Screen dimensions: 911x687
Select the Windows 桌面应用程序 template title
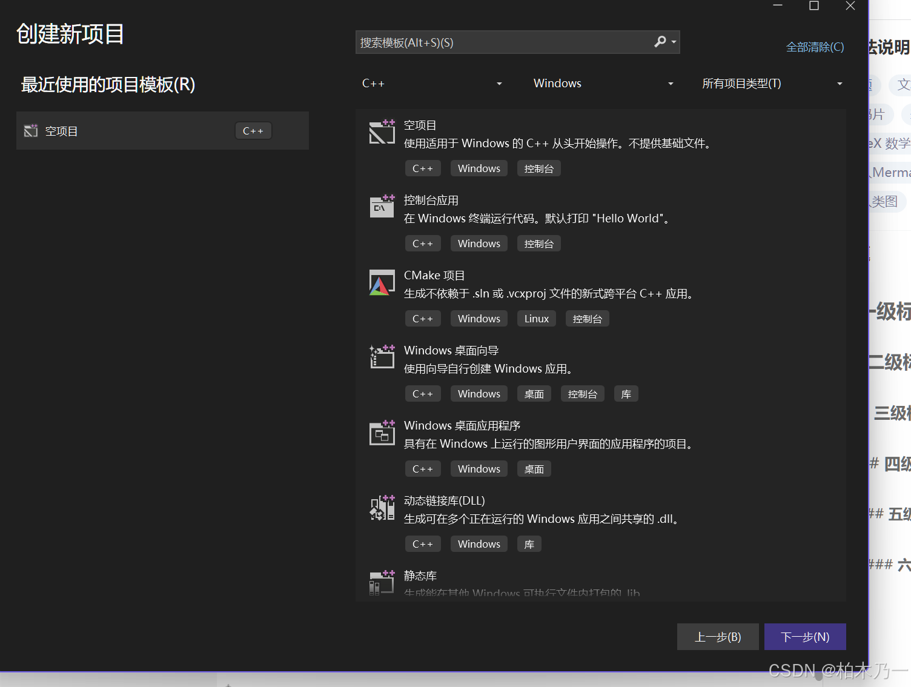click(462, 426)
